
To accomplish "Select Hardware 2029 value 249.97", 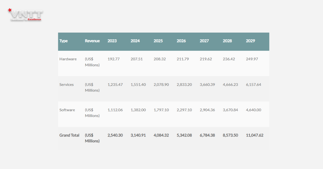I will tap(252, 59).
